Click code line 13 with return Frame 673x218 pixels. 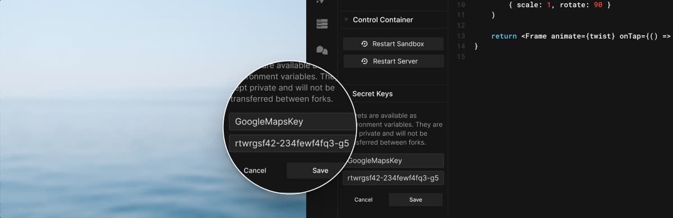pos(581,36)
